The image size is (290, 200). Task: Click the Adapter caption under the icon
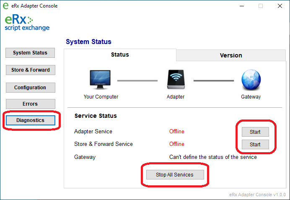tap(176, 97)
